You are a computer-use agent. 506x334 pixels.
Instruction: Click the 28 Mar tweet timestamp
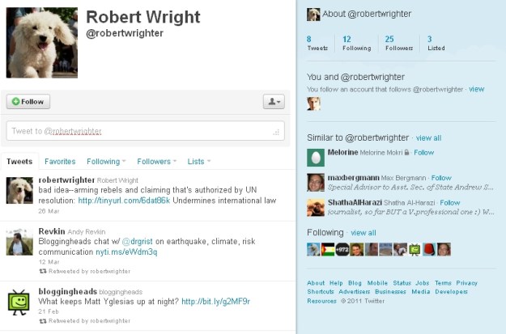[49, 211]
